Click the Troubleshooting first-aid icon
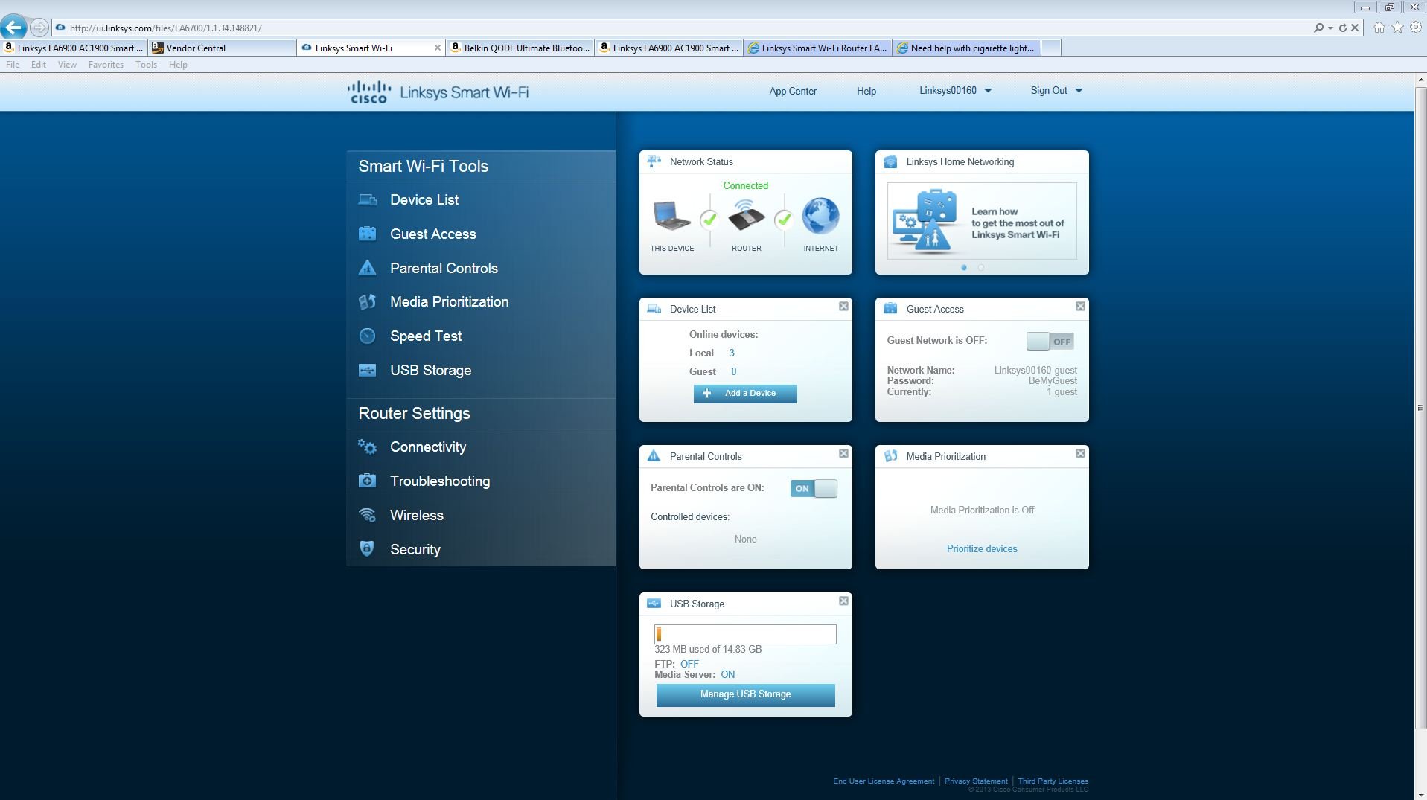 tap(367, 481)
